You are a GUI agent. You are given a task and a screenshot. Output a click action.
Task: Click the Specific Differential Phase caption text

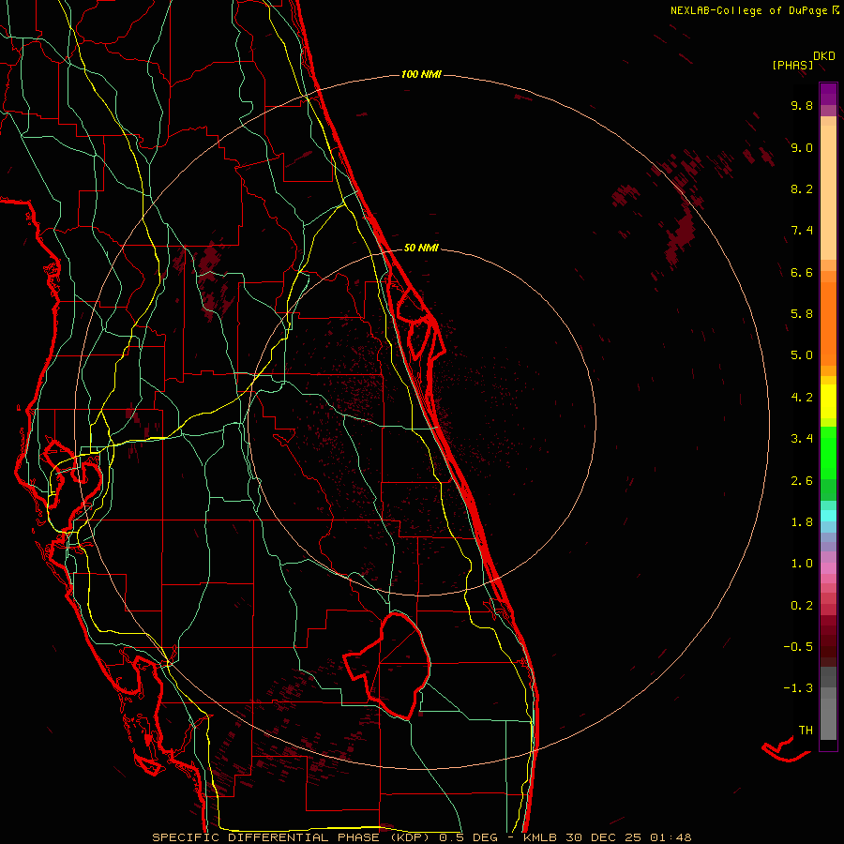422,836
